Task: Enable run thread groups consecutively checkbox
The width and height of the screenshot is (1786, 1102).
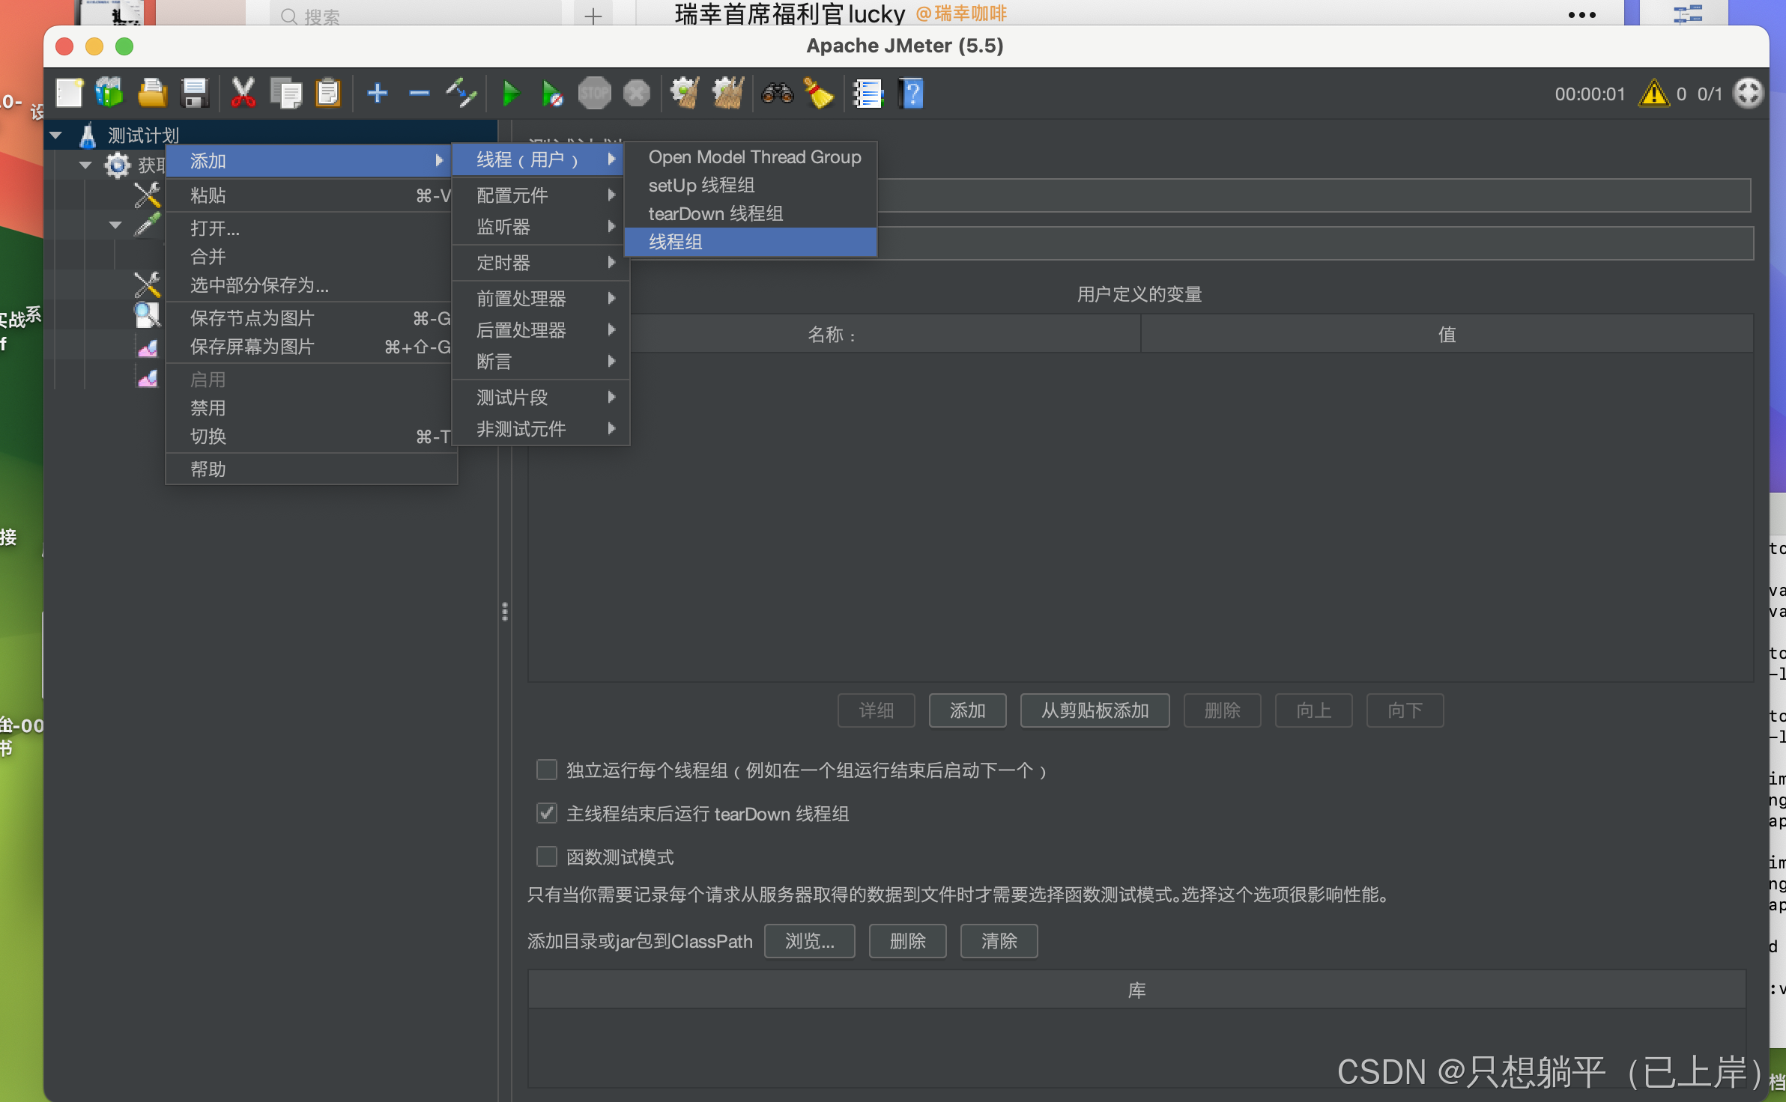Action: click(547, 770)
